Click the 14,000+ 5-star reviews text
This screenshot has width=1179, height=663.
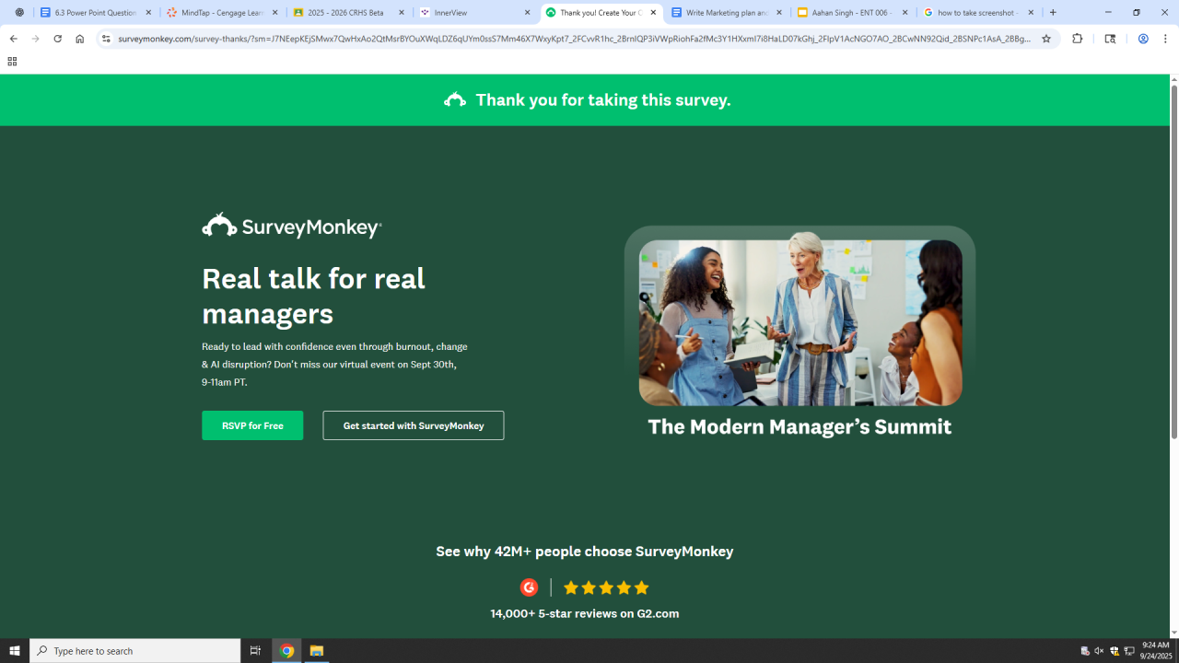[x=585, y=613]
